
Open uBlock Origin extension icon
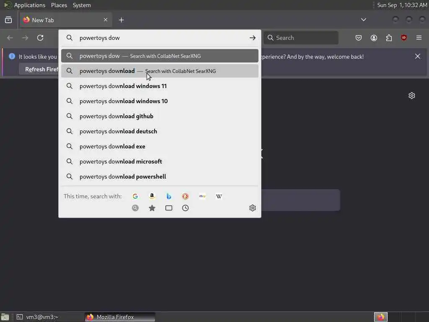tap(404, 38)
